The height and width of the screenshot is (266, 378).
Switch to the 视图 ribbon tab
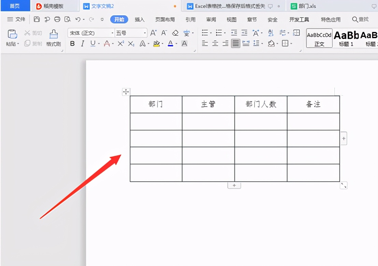[232, 19]
